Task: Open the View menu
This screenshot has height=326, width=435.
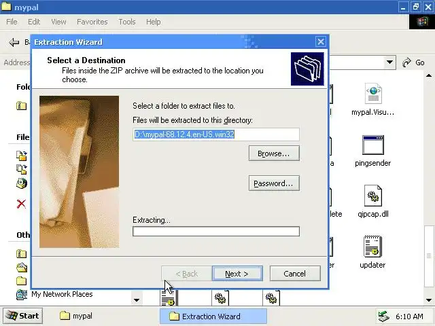Action: tap(58, 22)
